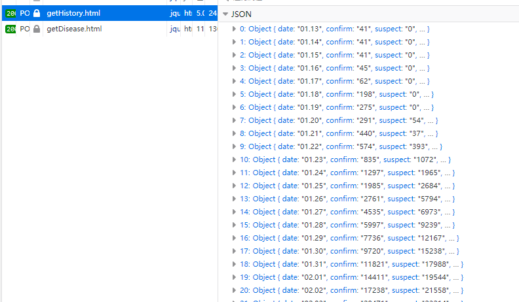Expand object 13 with date 01.26
The image size is (519, 302).
coord(234,199)
